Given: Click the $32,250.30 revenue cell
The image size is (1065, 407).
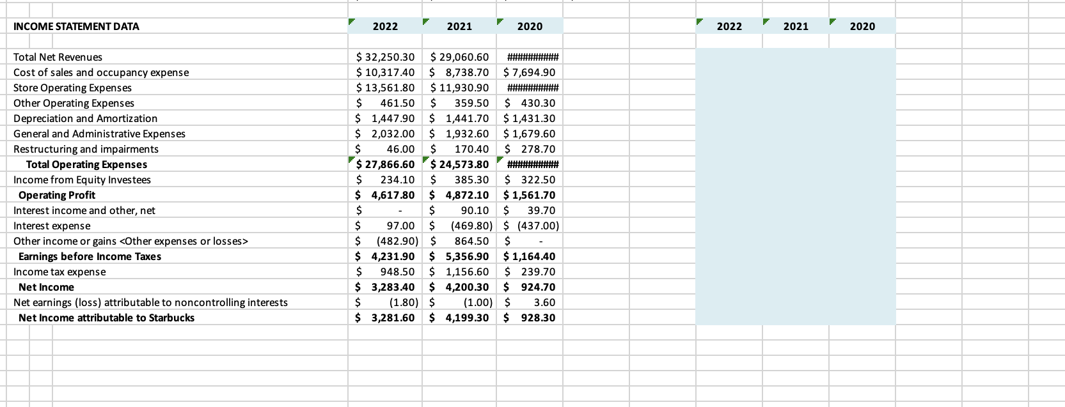Looking at the screenshot, I should (385, 57).
